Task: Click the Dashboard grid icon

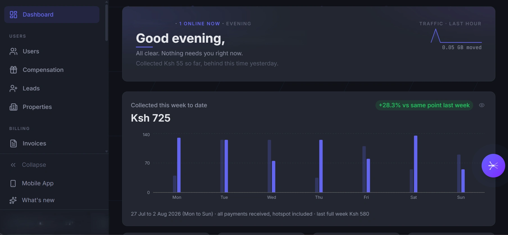Action: (x=13, y=15)
